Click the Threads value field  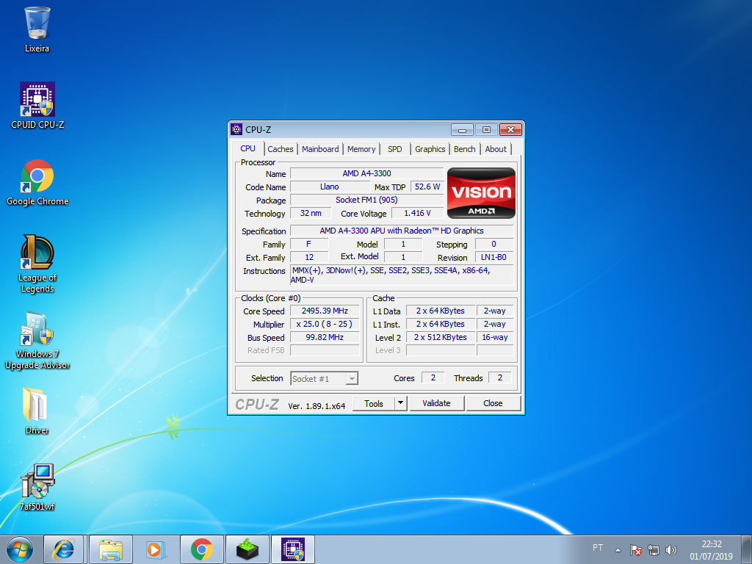pyautogui.click(x=499, y=378)
